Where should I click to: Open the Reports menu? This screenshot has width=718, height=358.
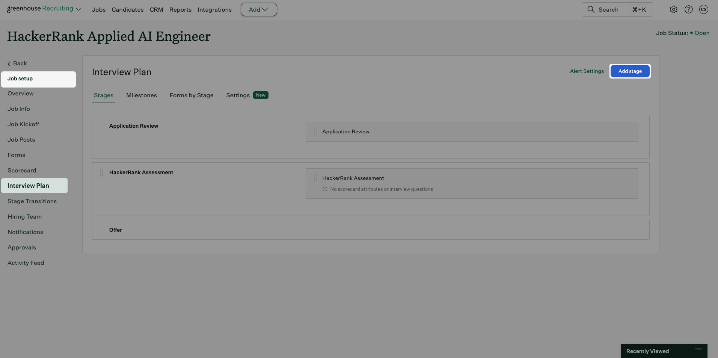click(x=180, y=10)
